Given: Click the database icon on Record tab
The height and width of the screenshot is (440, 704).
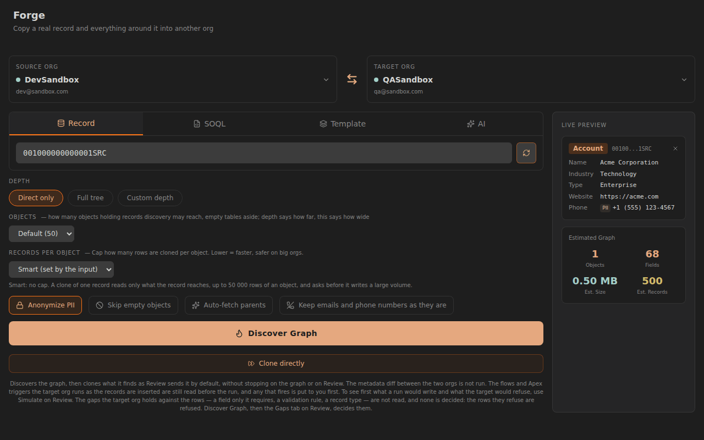Looking at the screenshot, I should [x=61, y=123].
